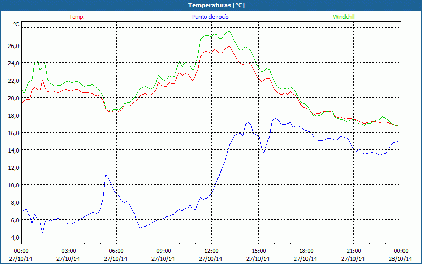Select the red Temp. legend label
The height and width of the screenshot is (264, 422).
(77, 17)
